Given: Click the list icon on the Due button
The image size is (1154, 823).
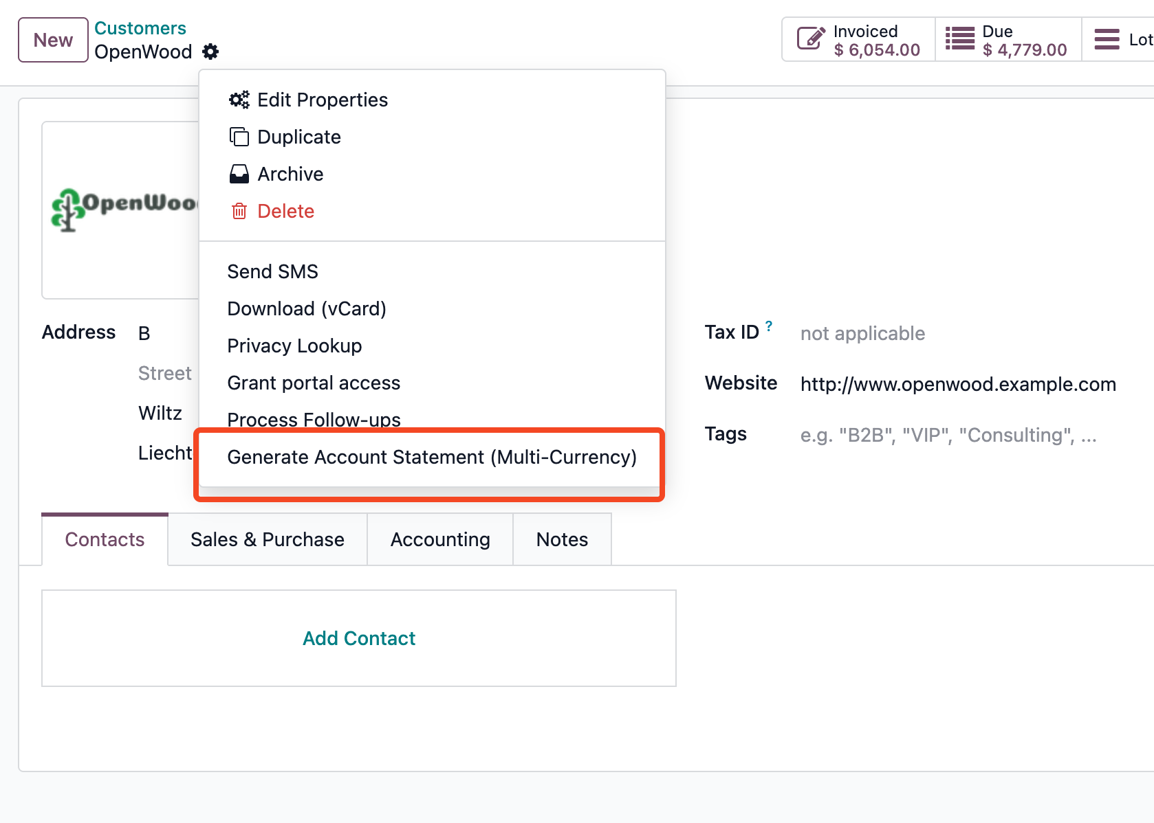Looking at the screenshot, I should pos(959,39).
